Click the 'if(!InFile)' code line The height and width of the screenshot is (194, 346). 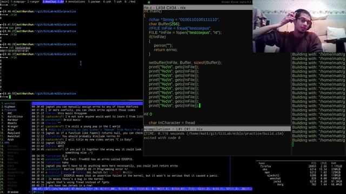point(157,37)
